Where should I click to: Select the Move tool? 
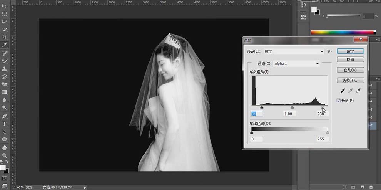[x=5, y=5]
